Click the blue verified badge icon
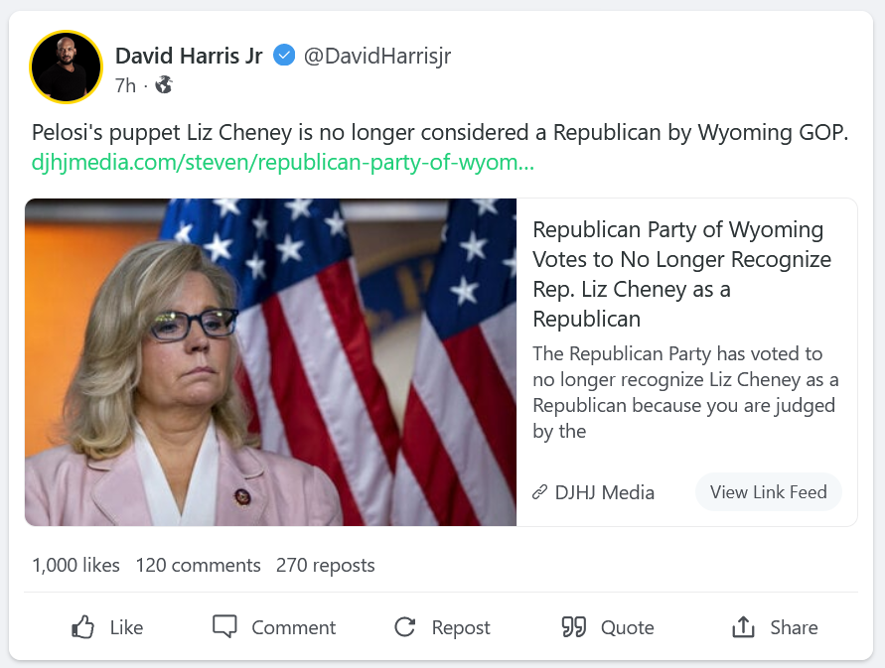The image size is (885, 668). pyautogui.click(x=284, y=56)
